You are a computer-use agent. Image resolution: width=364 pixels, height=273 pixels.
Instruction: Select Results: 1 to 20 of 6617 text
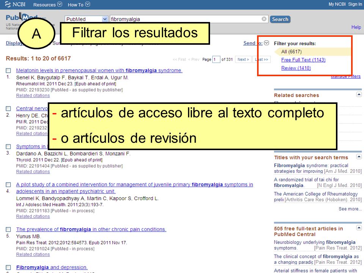tap(38, 58)
